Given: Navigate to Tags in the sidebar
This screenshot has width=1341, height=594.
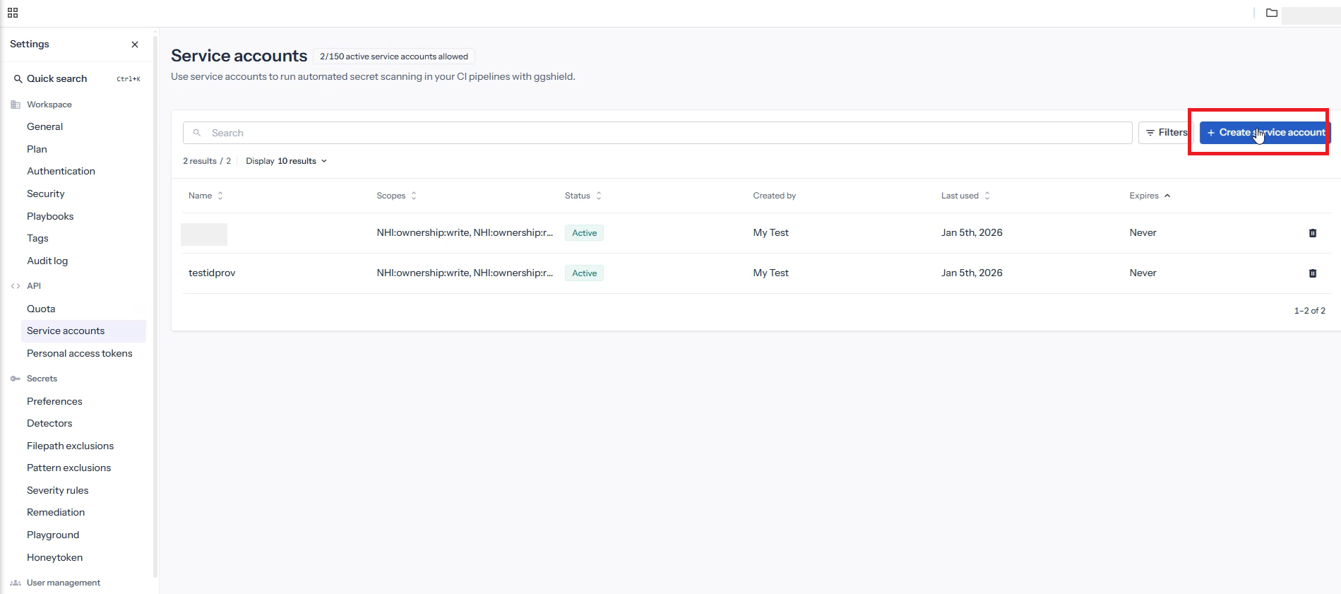Looking at the screenshot, I should tap(37, 238).
